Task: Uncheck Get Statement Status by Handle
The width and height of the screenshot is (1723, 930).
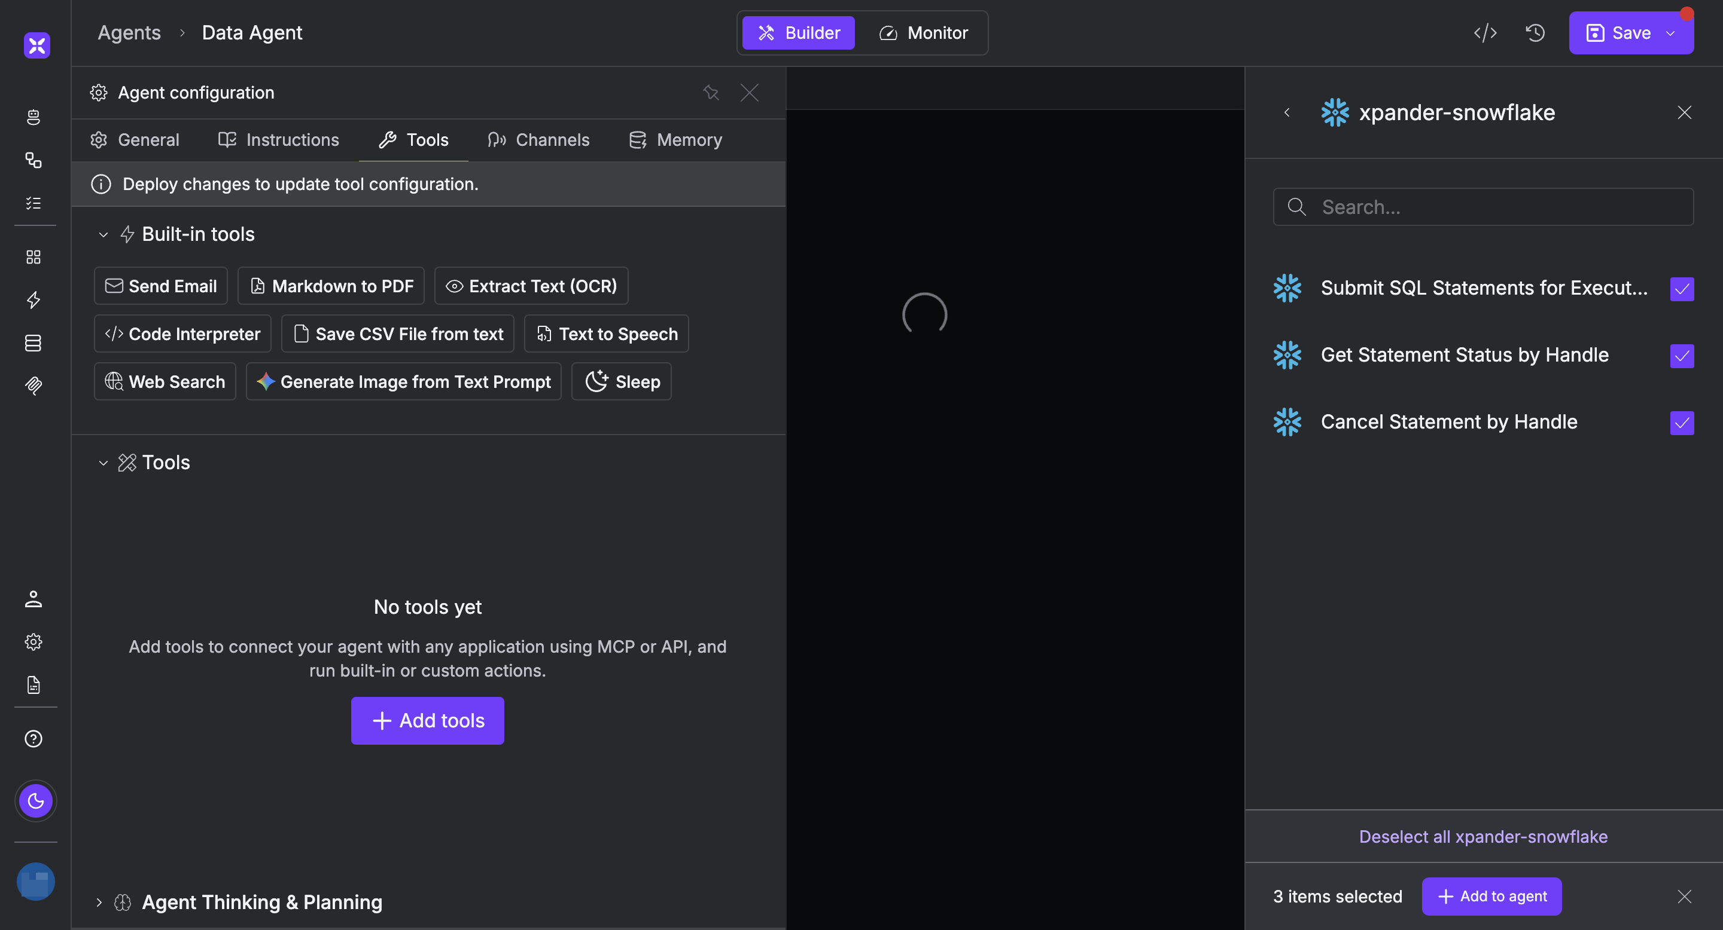Action: [x=1682, y=356]
